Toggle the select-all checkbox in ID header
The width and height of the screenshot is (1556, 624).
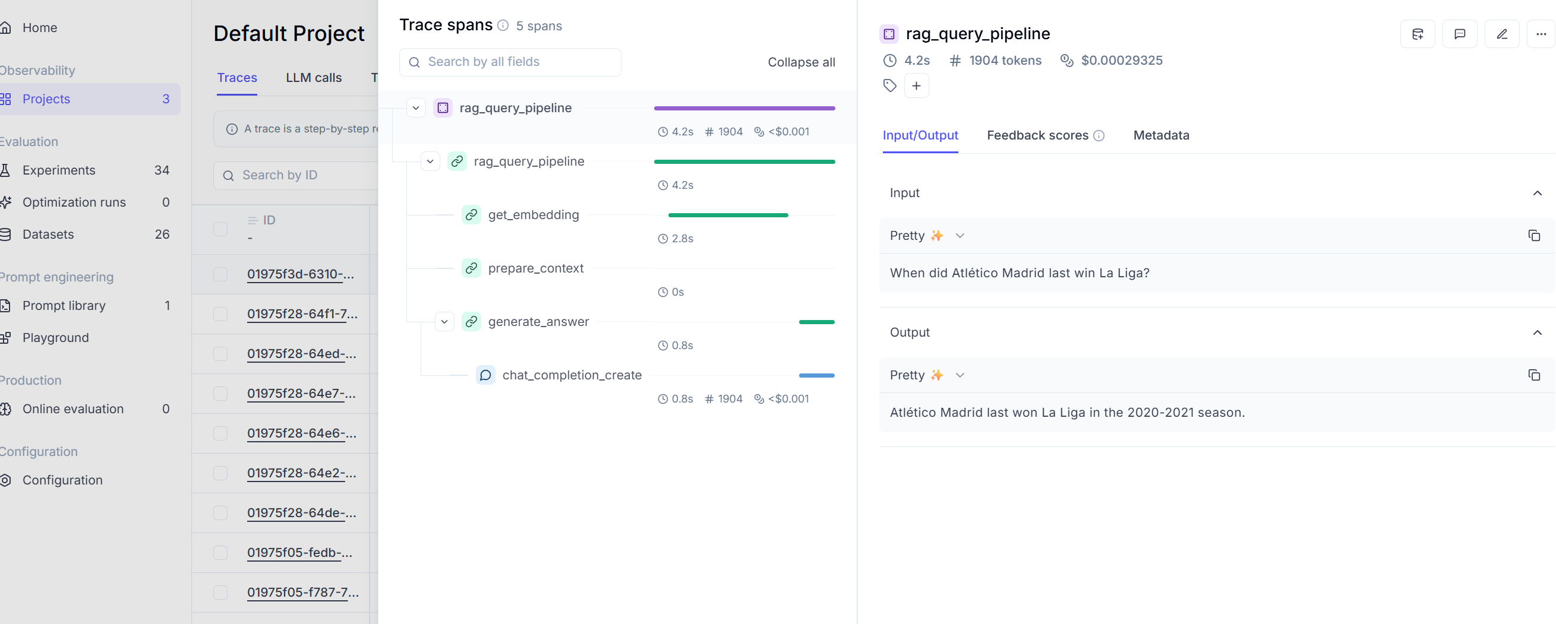pos(220,229)
